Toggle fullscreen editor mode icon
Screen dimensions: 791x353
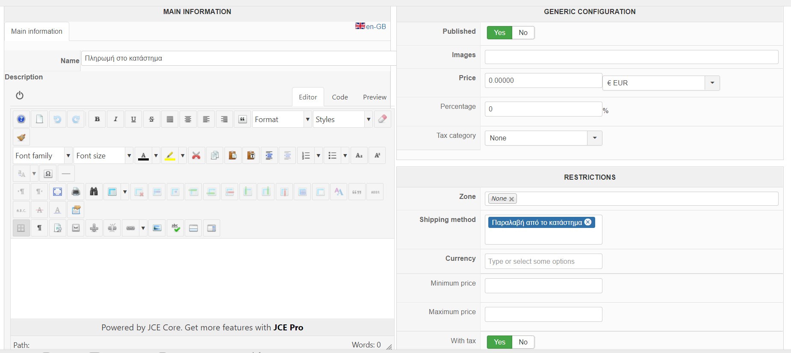coord(57,192)
